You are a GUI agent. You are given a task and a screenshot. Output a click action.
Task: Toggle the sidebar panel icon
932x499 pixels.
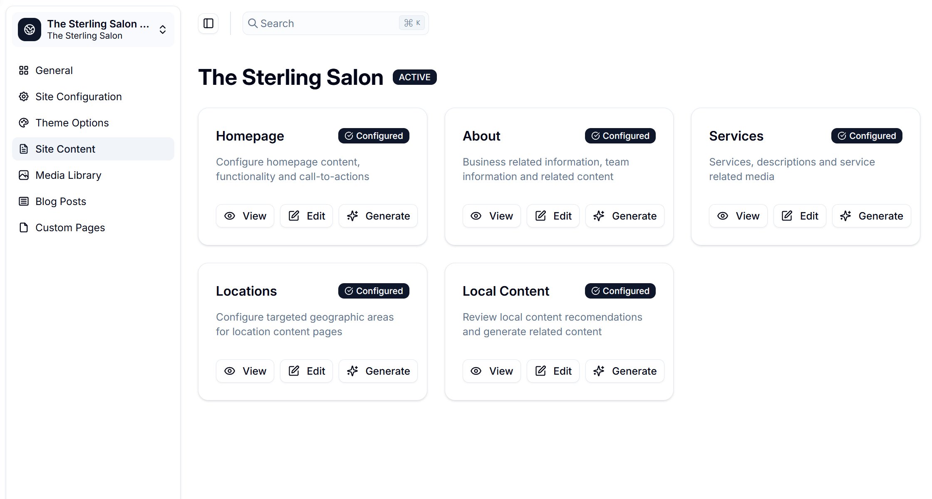pyautogui.click(x=208, y=23)
